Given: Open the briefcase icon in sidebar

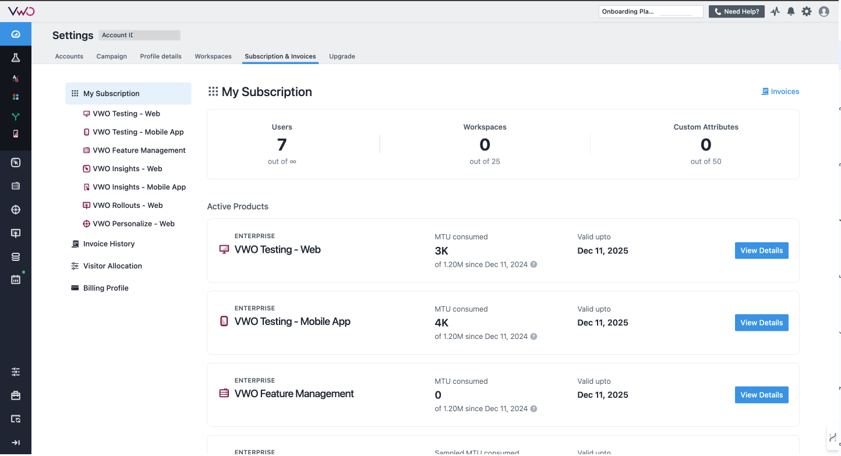Looking at the screenshot, I should point(16,395).
